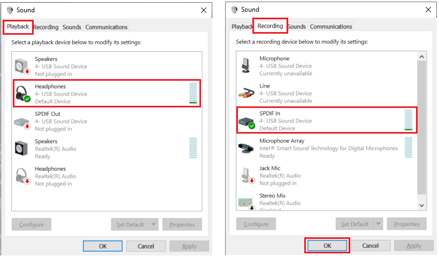Click the Jack Mic device icon
The width and height of the screenshot is (439, 256).
point(247,175)
